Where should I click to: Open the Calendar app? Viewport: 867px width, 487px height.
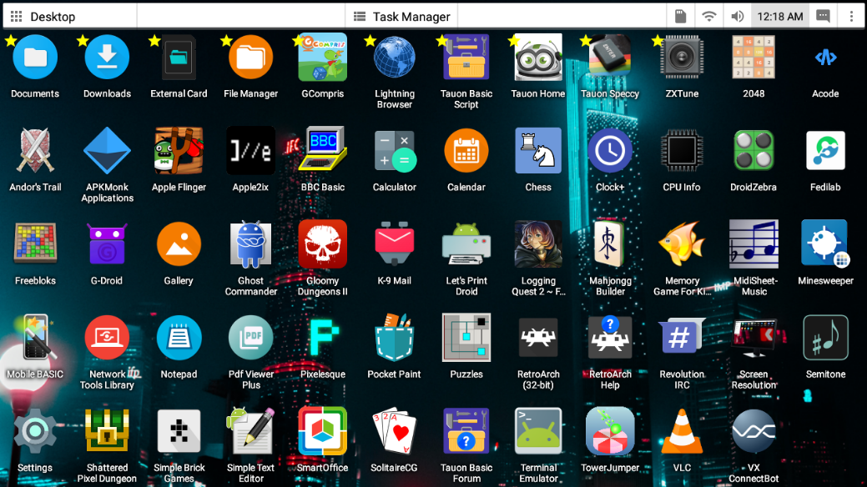click(466, 151)
